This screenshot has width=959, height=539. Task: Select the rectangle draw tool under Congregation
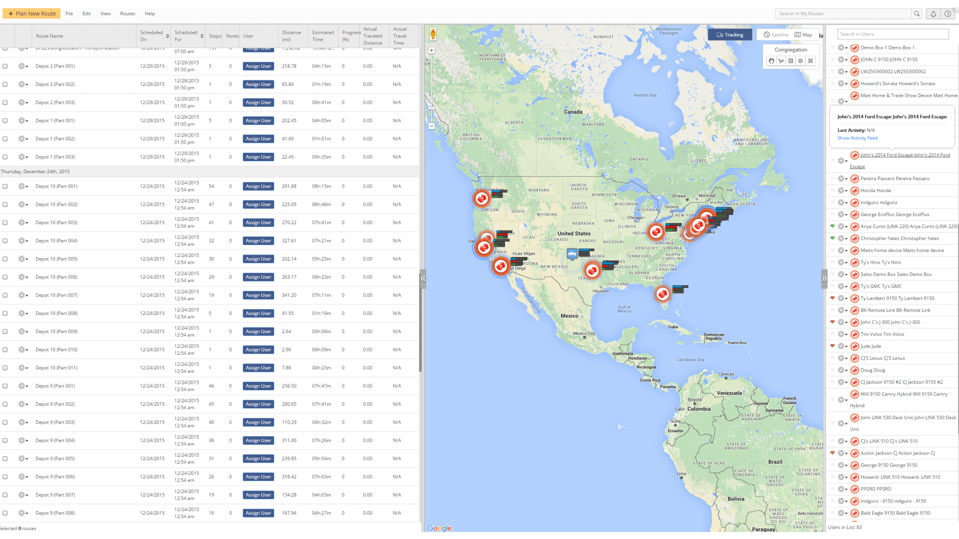coord(791,61)
